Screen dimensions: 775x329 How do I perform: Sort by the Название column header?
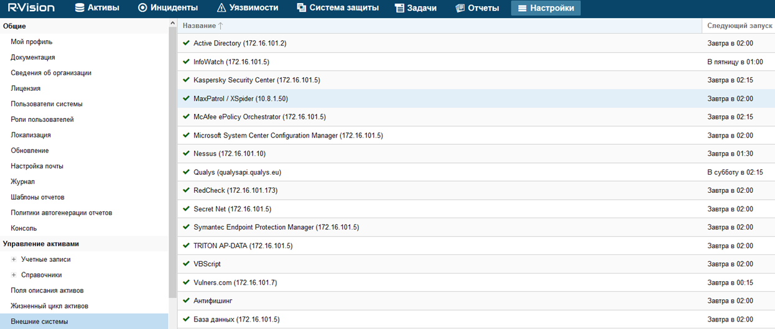coord(440,25)
